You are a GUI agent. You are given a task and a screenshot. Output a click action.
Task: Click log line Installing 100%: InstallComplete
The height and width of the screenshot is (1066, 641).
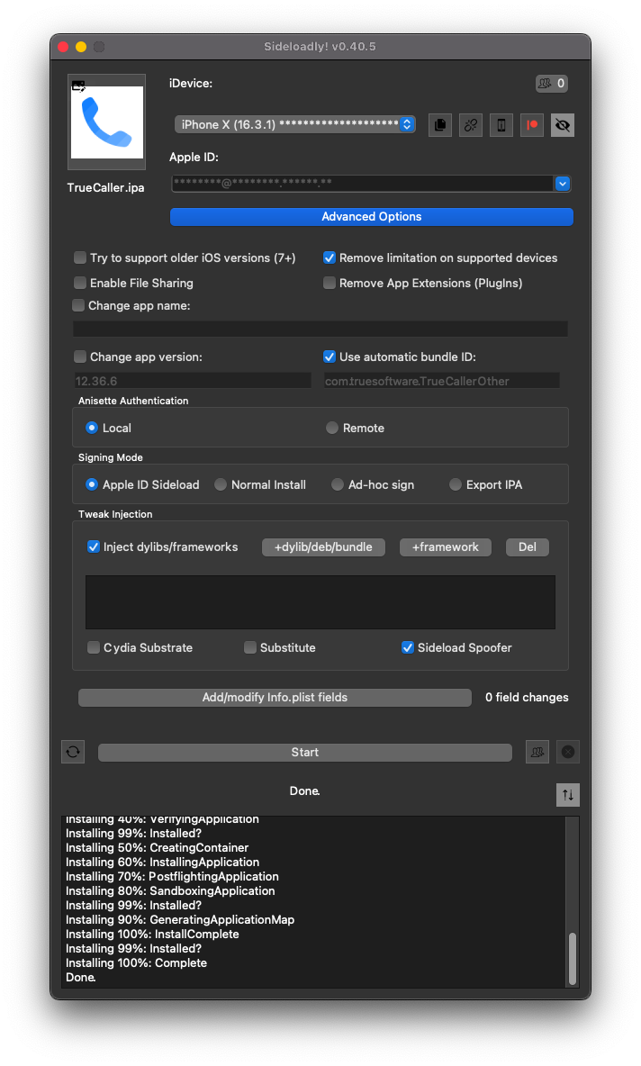tap(152, 935)
